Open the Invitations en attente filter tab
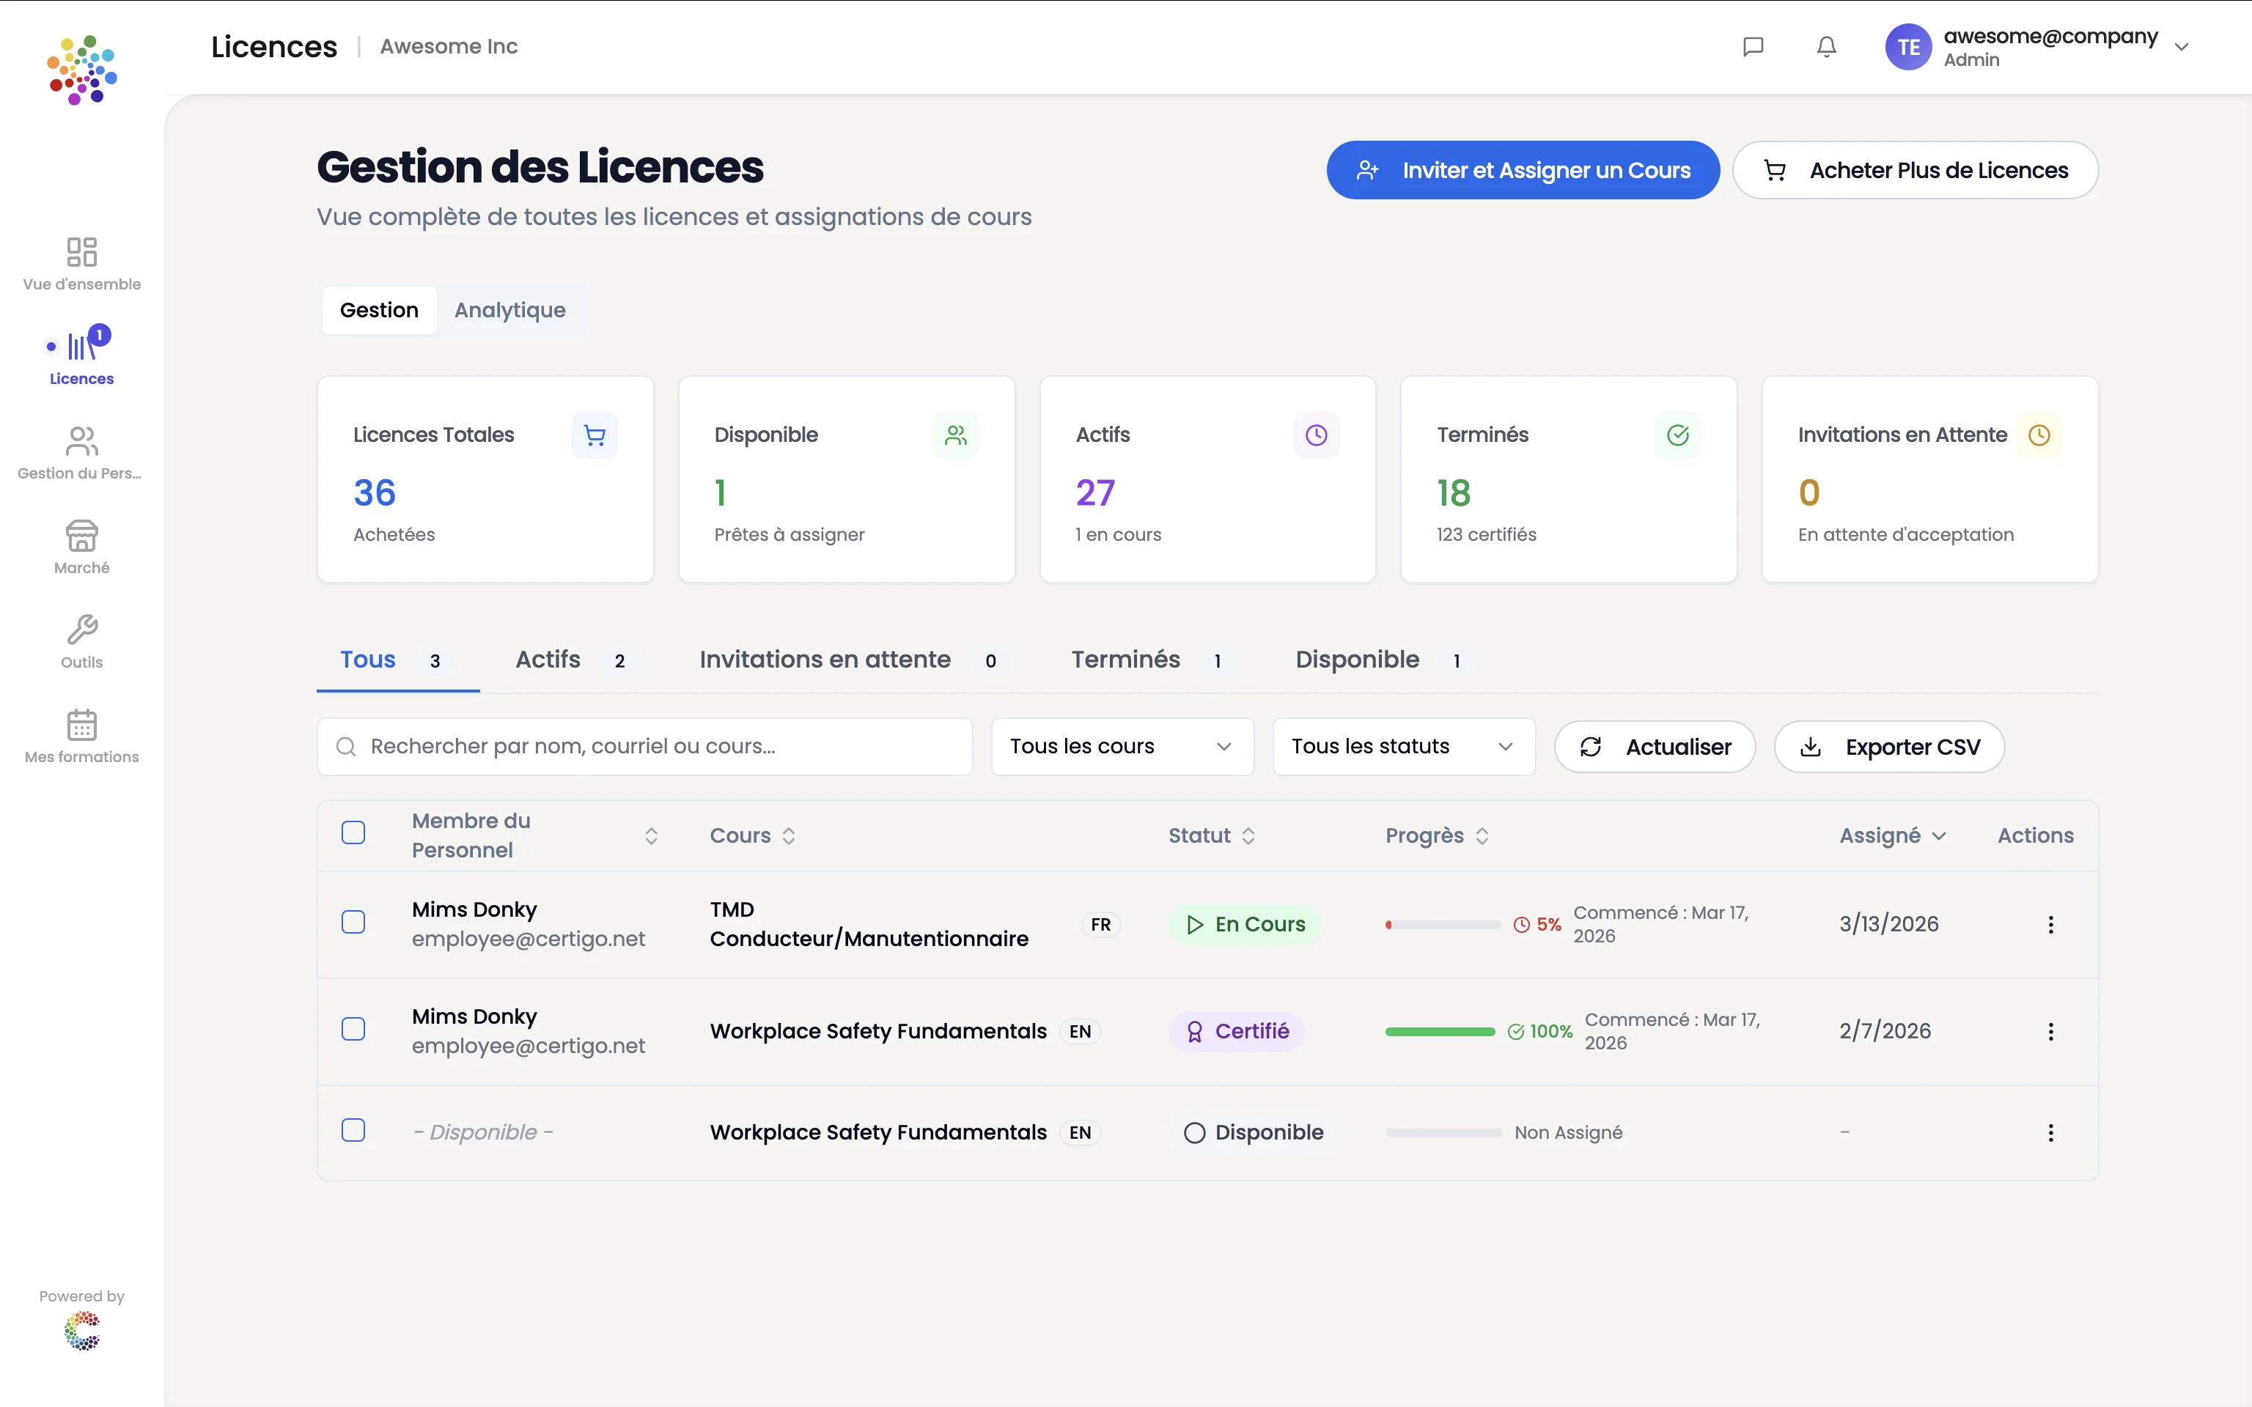Viewport: 2252px width, 1407px height. pyautogui.click(x=823, y=659)
